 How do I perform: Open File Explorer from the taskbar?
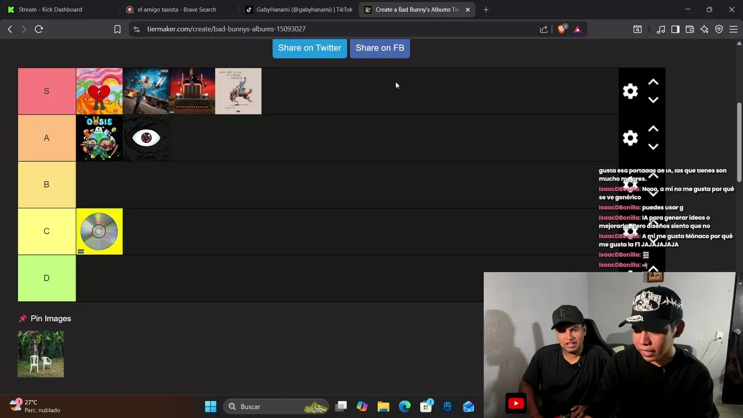[x=383, y=406]
